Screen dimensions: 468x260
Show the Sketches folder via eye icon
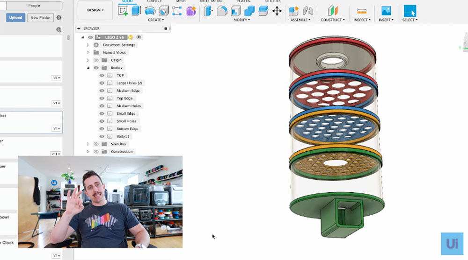(x=96, y=144)
